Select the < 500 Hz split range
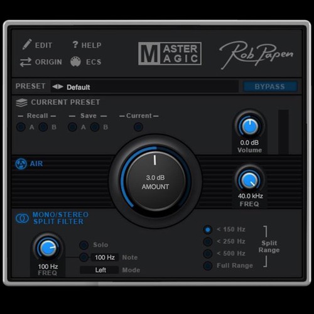 208,254
